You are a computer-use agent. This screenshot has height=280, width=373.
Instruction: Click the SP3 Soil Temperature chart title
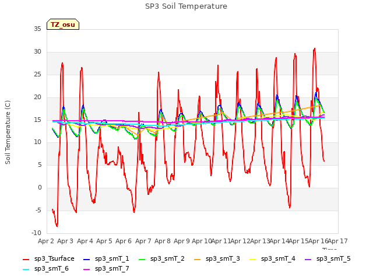[x=186, y=6]
